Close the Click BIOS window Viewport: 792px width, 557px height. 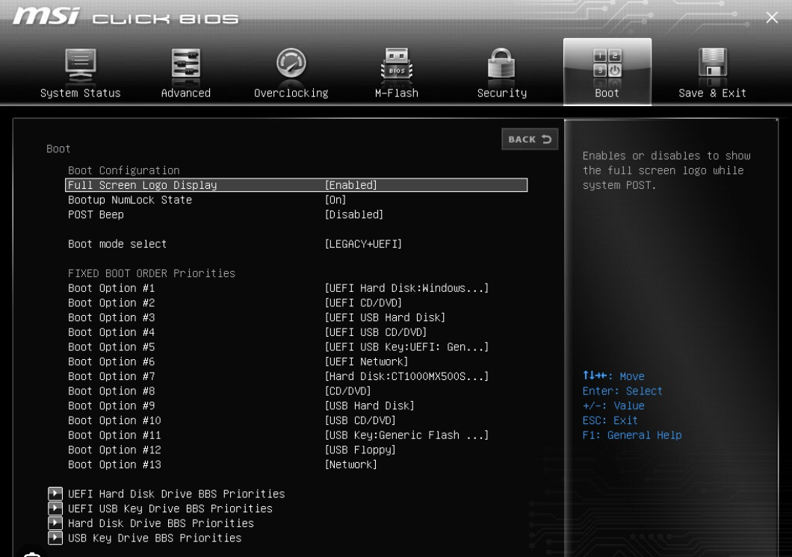coord(772,18)
